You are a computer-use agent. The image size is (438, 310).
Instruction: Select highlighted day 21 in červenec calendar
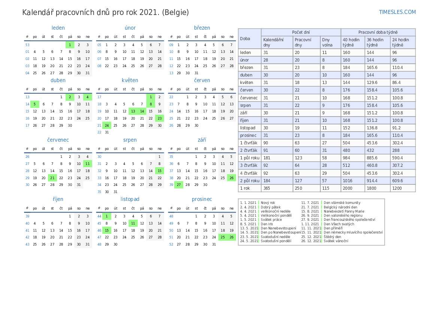click(52, 178)
